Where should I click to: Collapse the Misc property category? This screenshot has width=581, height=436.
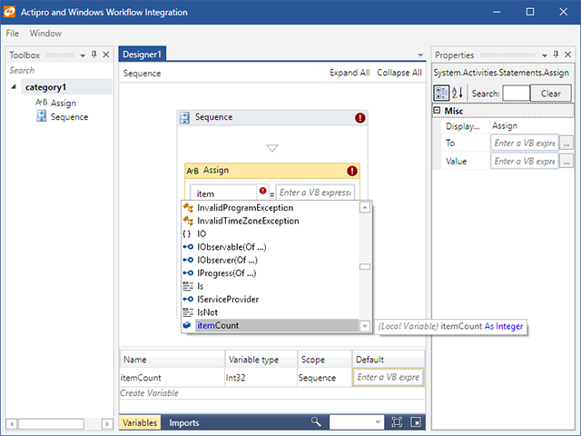pyautogui.click(x=437, y=110)
